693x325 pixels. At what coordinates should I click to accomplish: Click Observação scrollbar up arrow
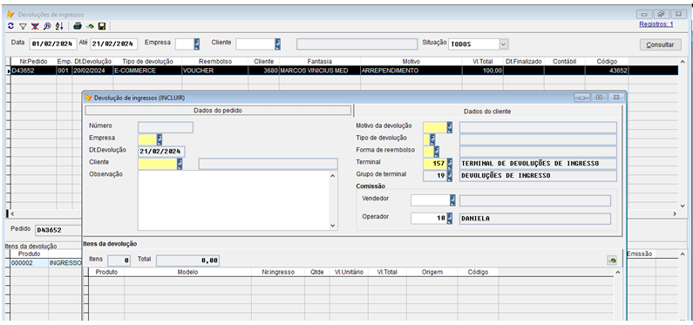click(333, 175)
